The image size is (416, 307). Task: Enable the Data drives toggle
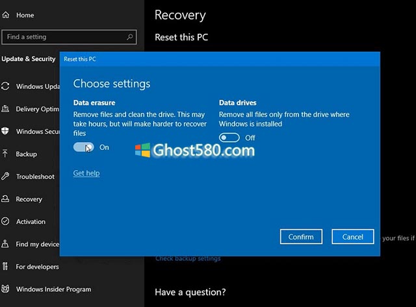click(x=229, y=138)
